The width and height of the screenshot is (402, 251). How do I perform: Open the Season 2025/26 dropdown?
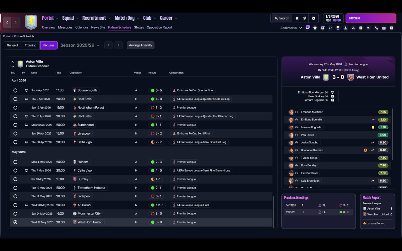(x=80, y=45)
